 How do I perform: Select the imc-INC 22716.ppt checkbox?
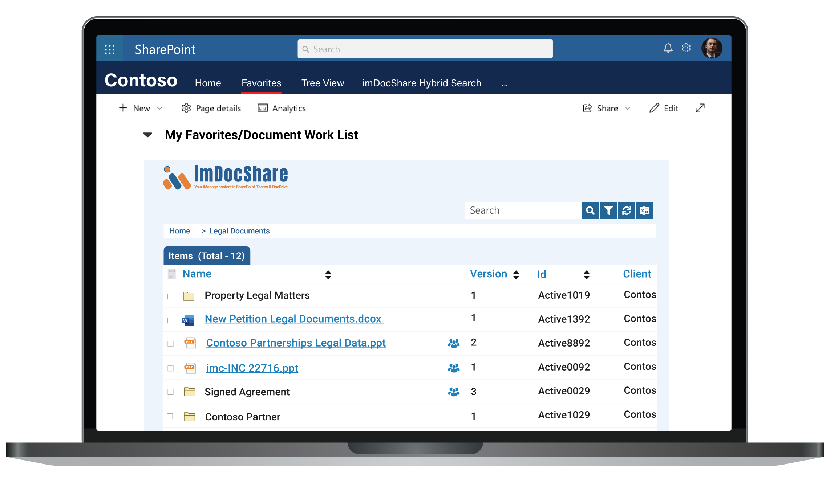170,368
